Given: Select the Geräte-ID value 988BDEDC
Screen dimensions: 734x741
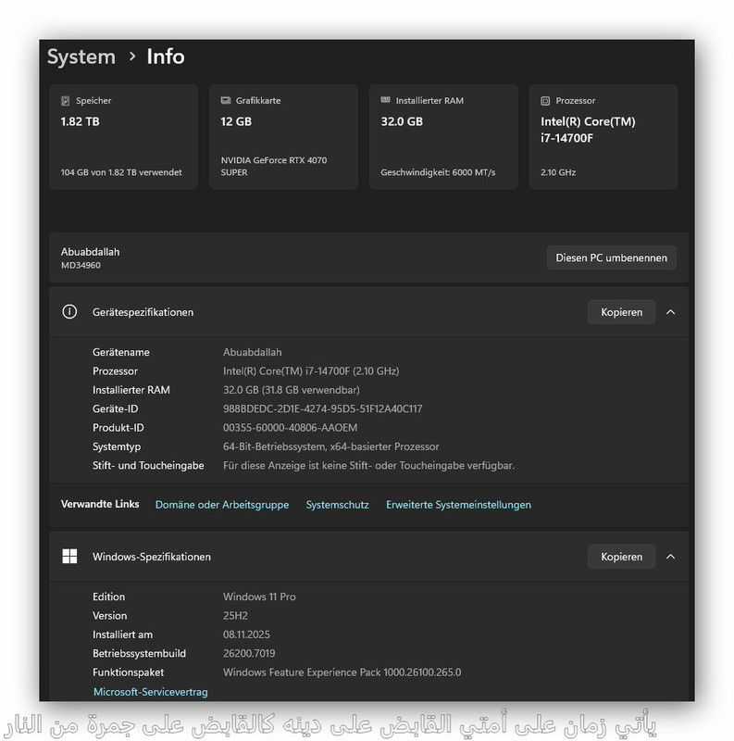Looking at the screenshot, I should pyautogui.click(x=323, y=408).
